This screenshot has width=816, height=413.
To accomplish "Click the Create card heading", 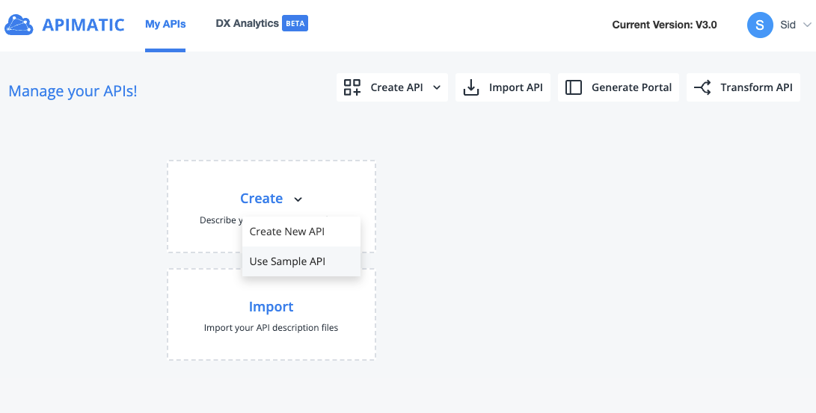I will [x=261, y=199].
